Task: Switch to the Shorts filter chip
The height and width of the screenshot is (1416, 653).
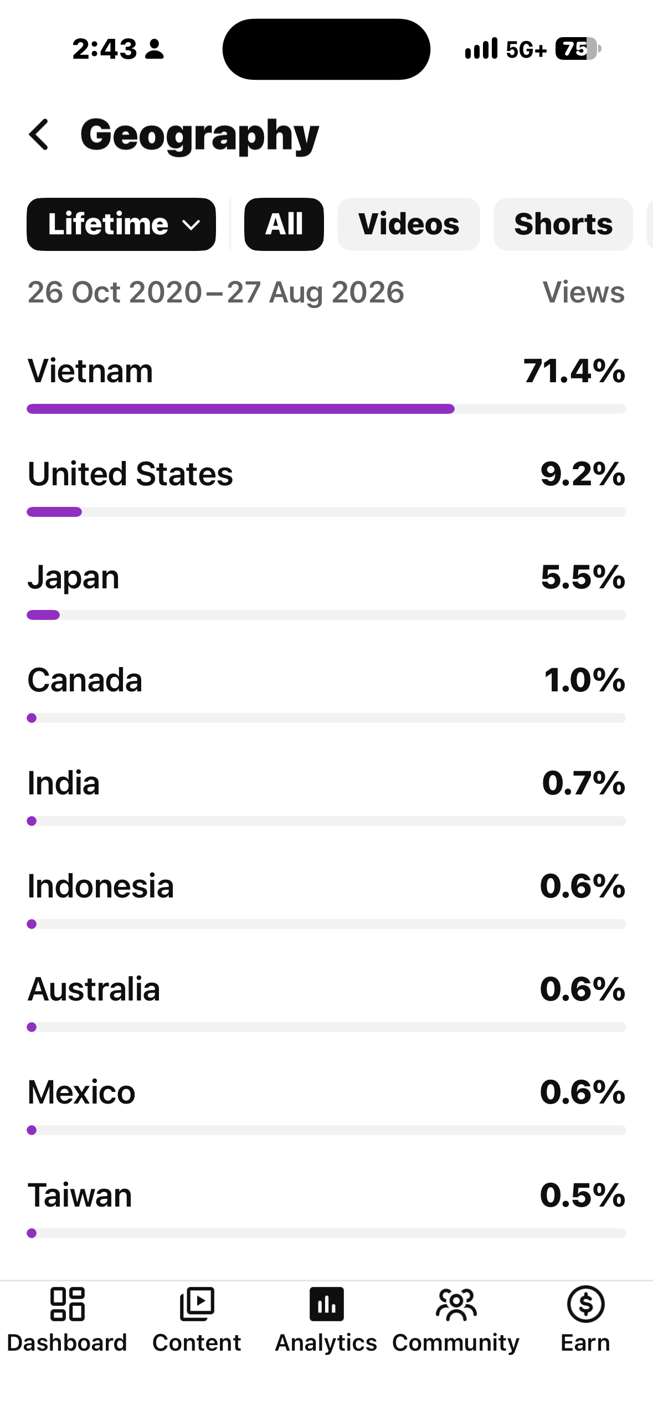Action: click(563, 224)
